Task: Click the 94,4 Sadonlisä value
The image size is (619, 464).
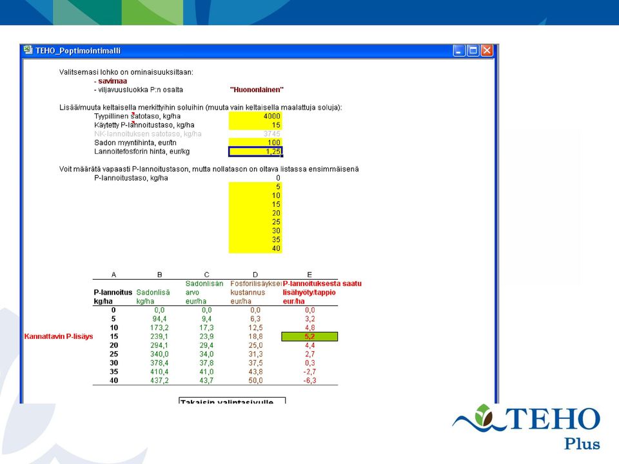Action: (x=159, y=319)
